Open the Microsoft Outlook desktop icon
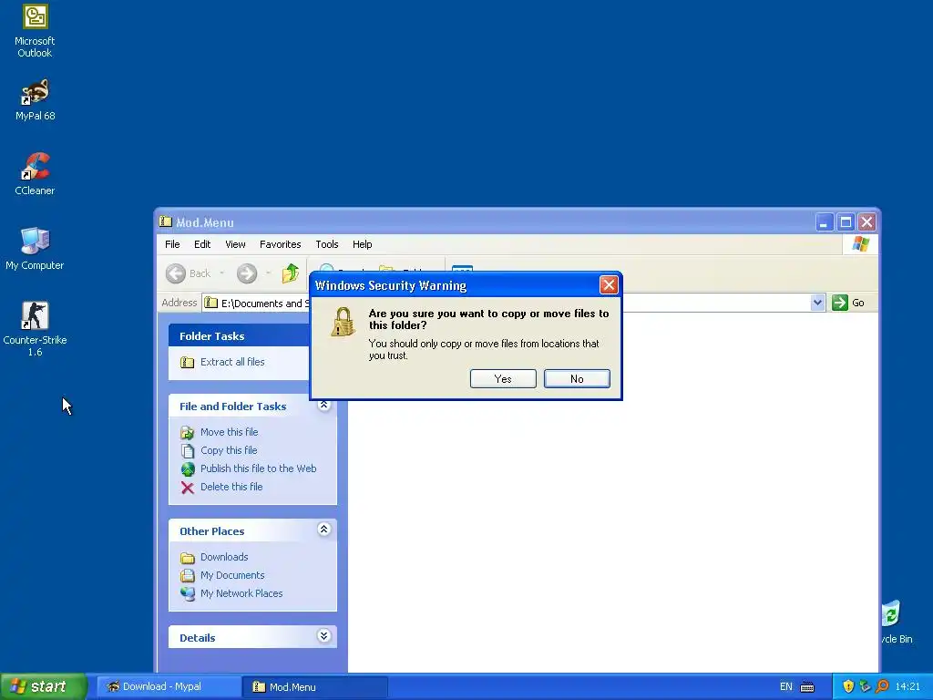This screenshot has height=700, width=933. coord(35,31)
